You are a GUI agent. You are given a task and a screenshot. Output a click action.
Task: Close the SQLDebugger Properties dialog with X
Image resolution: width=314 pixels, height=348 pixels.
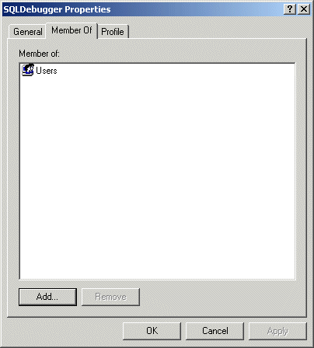click(304, 9)
